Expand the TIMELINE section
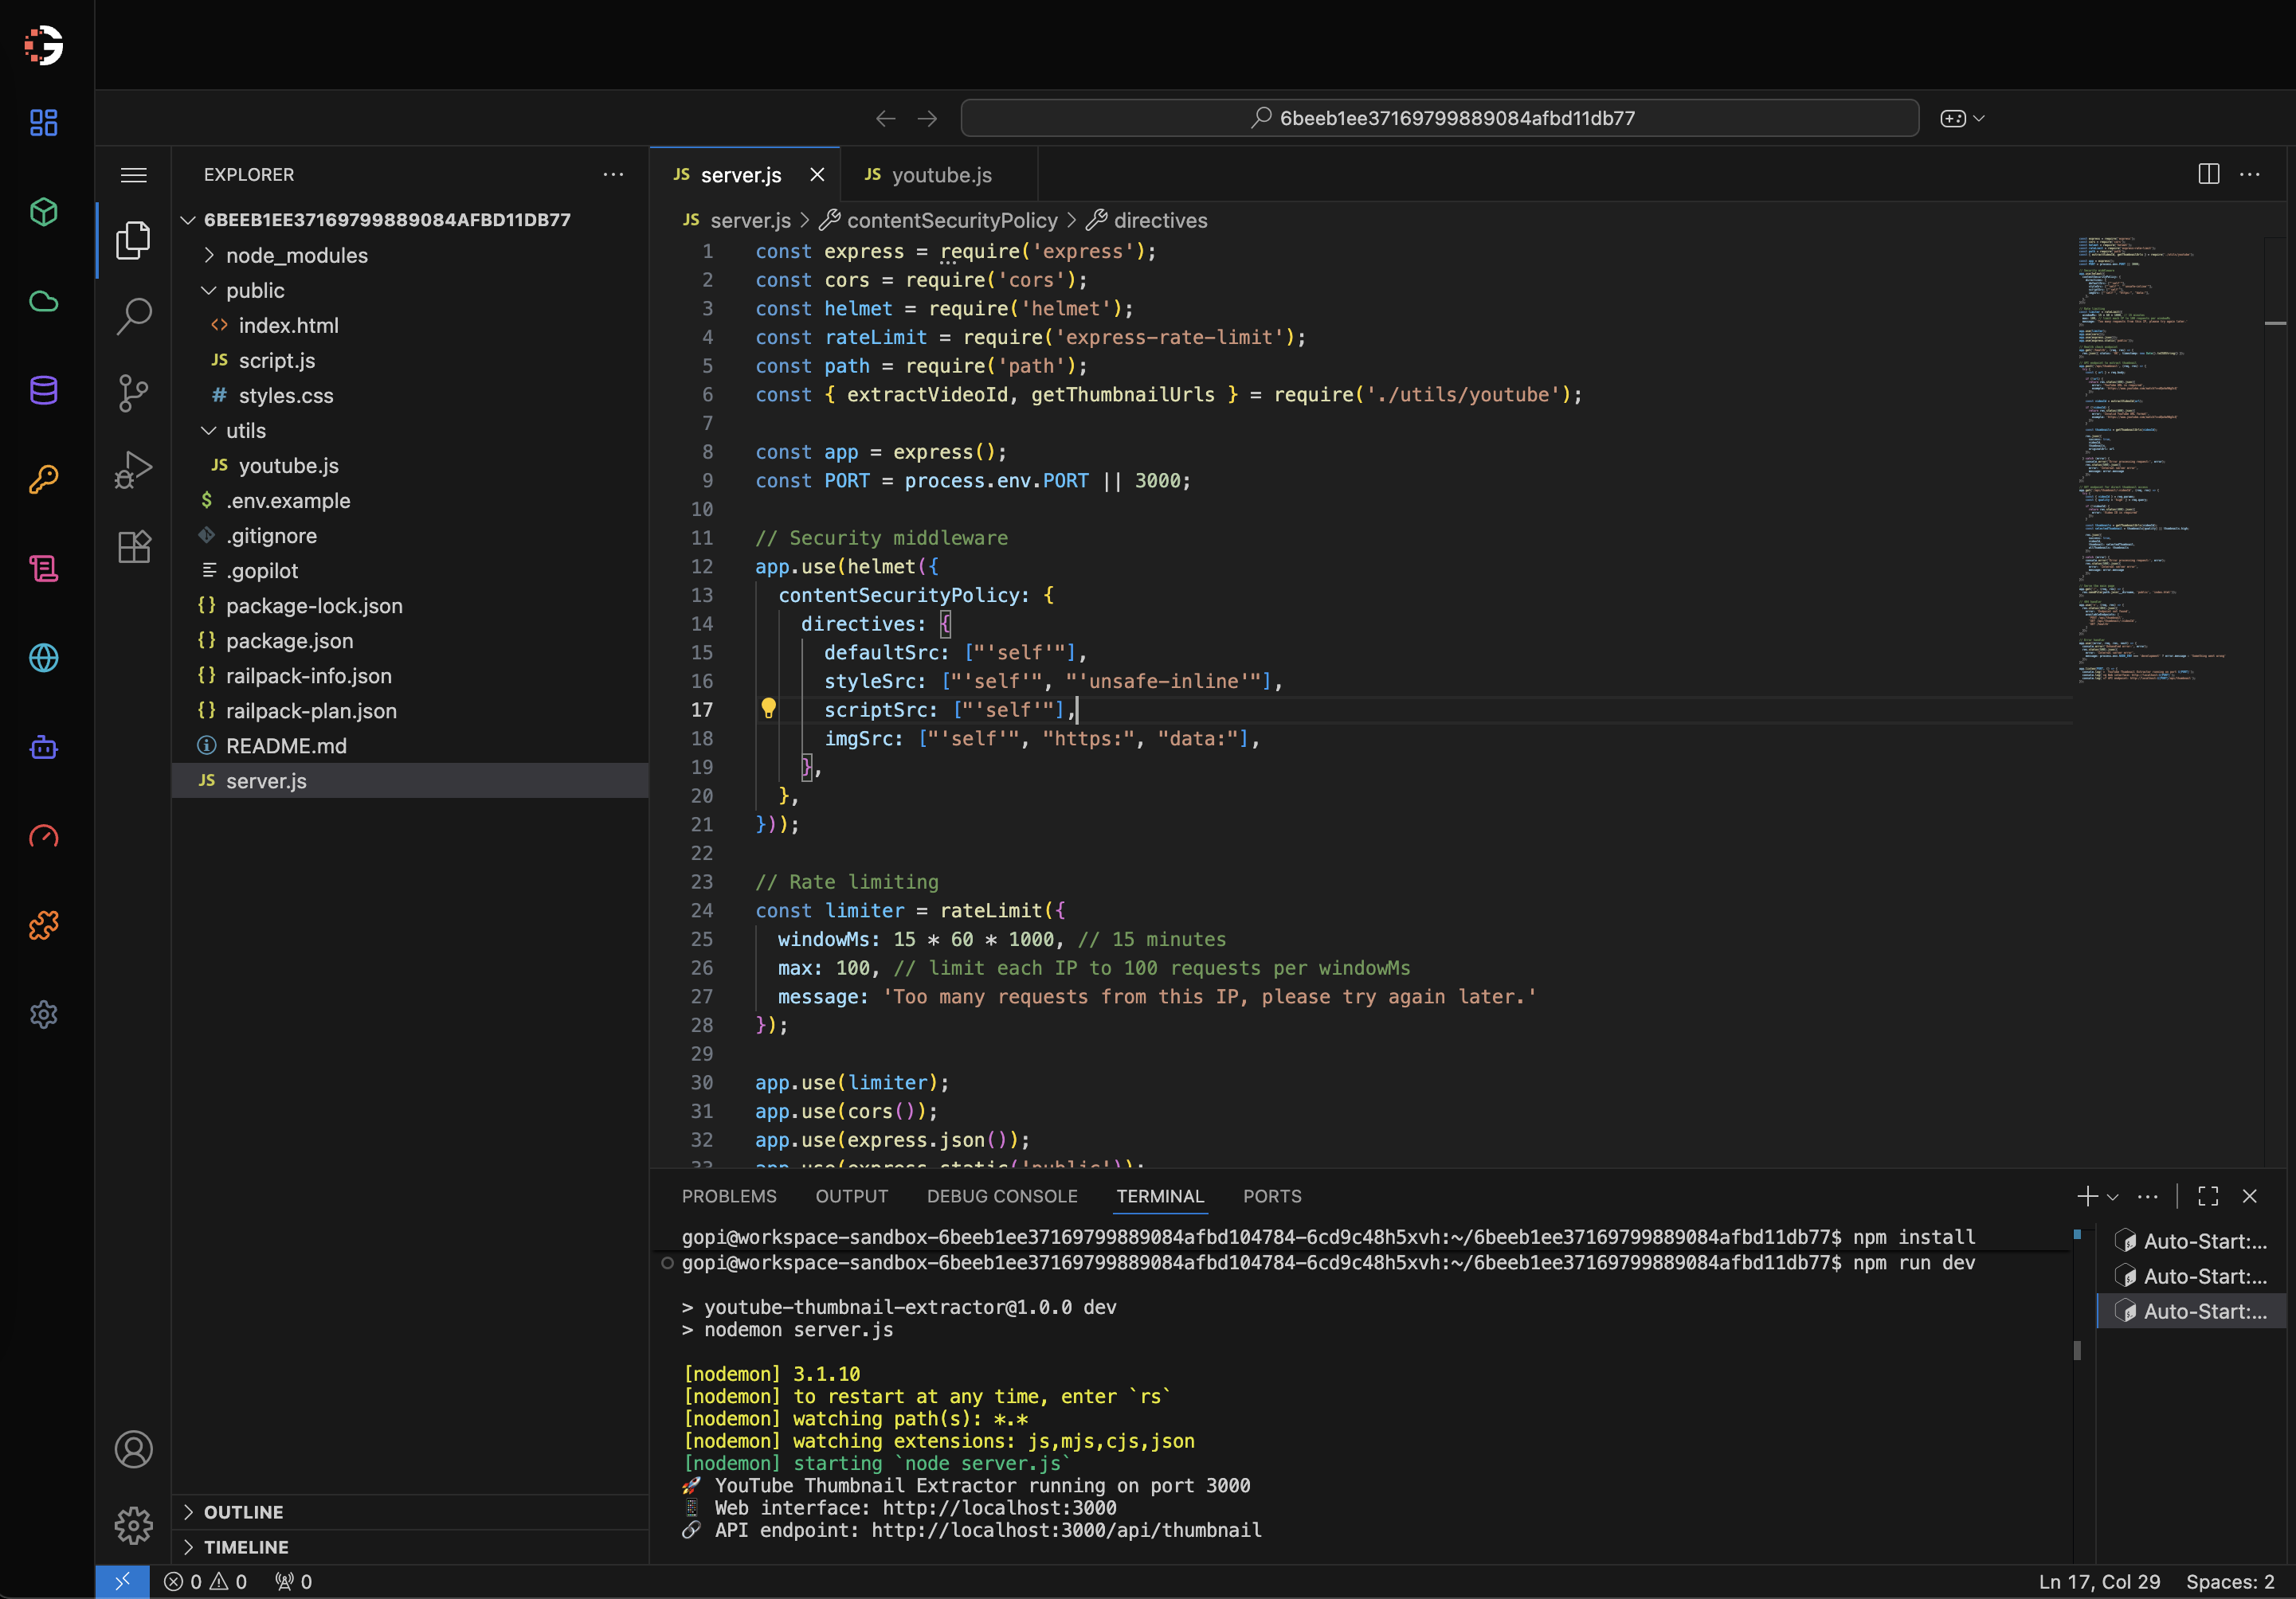The width and height of the screenshot is (2296, 1599). click(x=410, y=1546)
